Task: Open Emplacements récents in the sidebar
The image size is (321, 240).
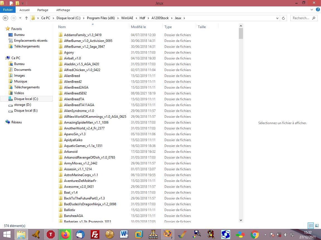Action: [31, 40]
